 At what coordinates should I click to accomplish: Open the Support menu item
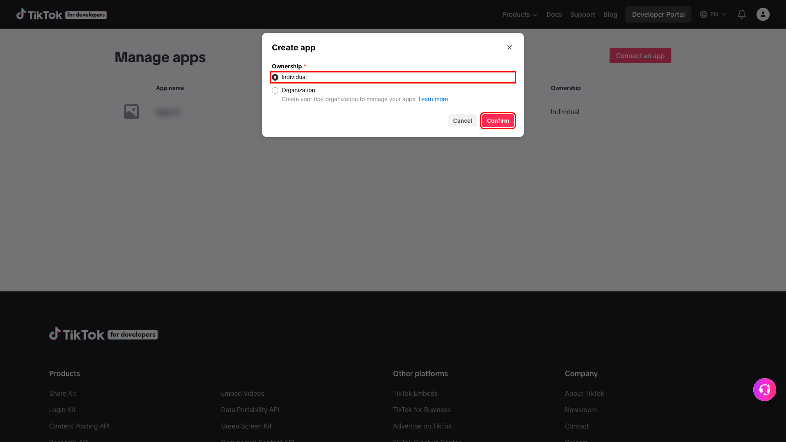point(583,14)
